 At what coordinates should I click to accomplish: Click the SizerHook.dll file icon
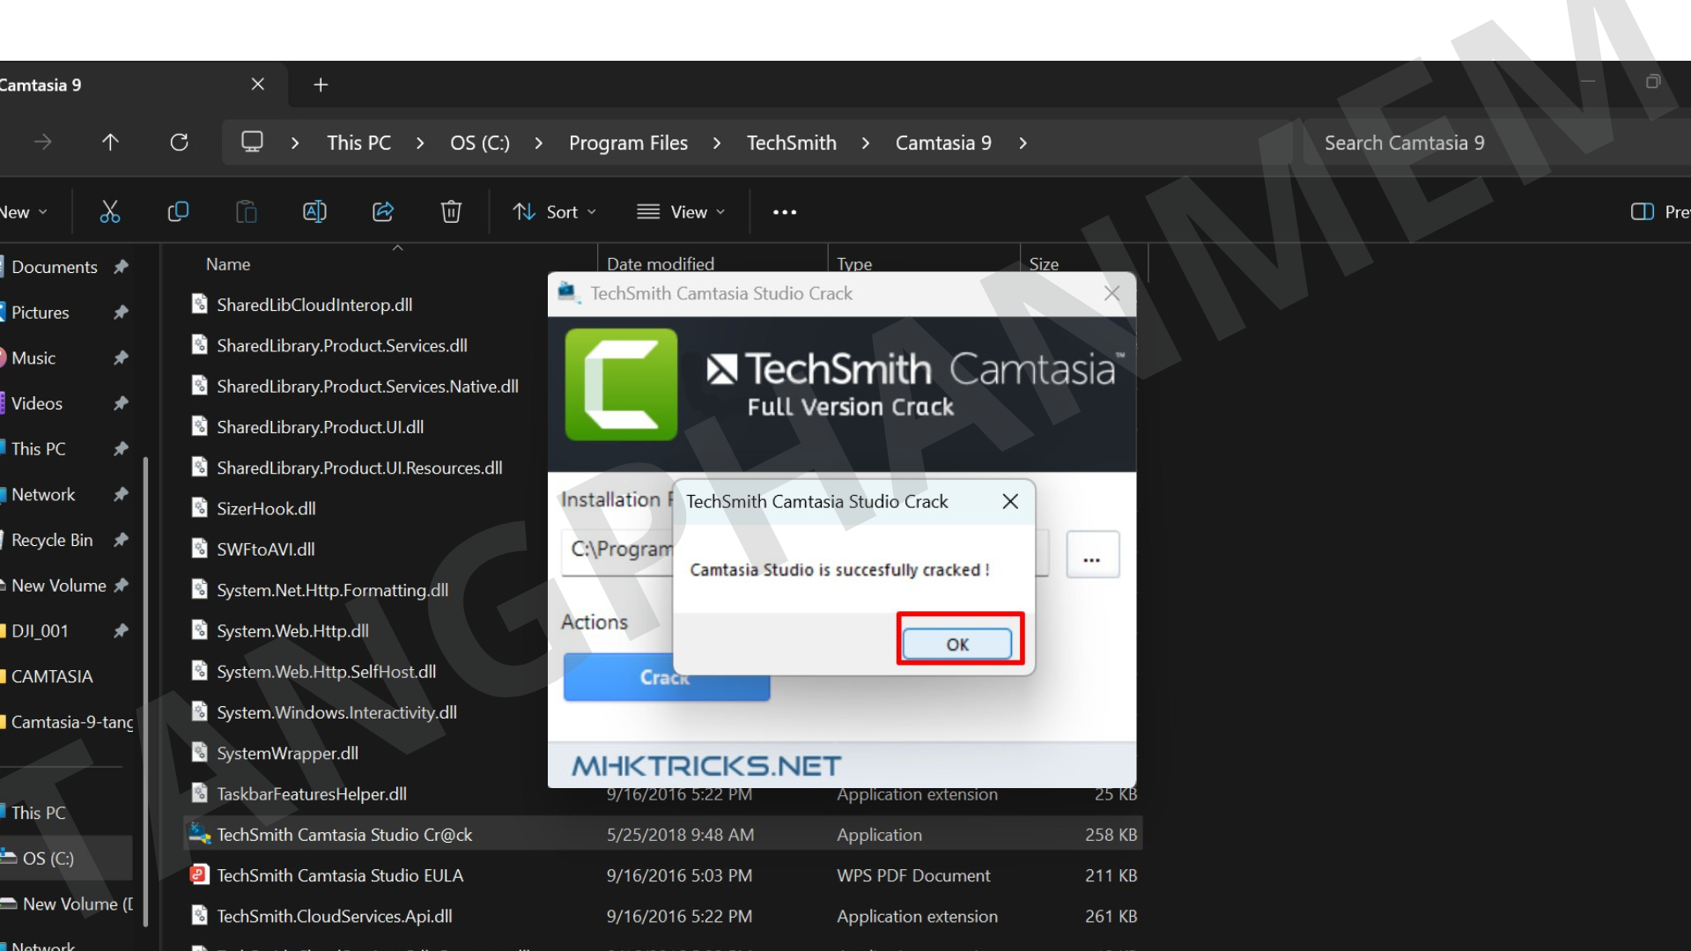[x=200, y=508]
